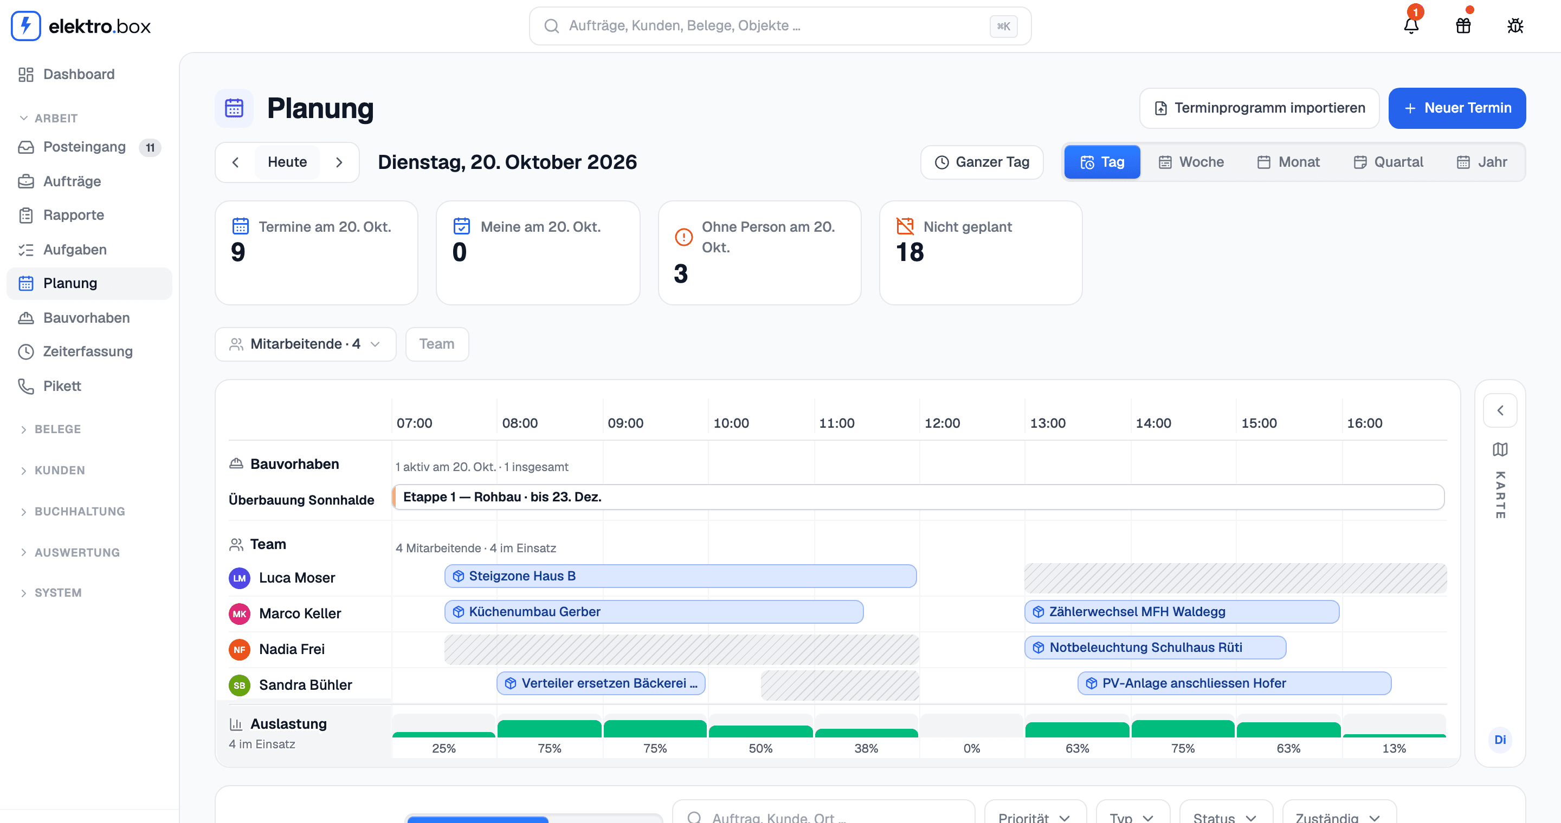
Task: Click Marco Keller MK avatar
Action: 240,613
